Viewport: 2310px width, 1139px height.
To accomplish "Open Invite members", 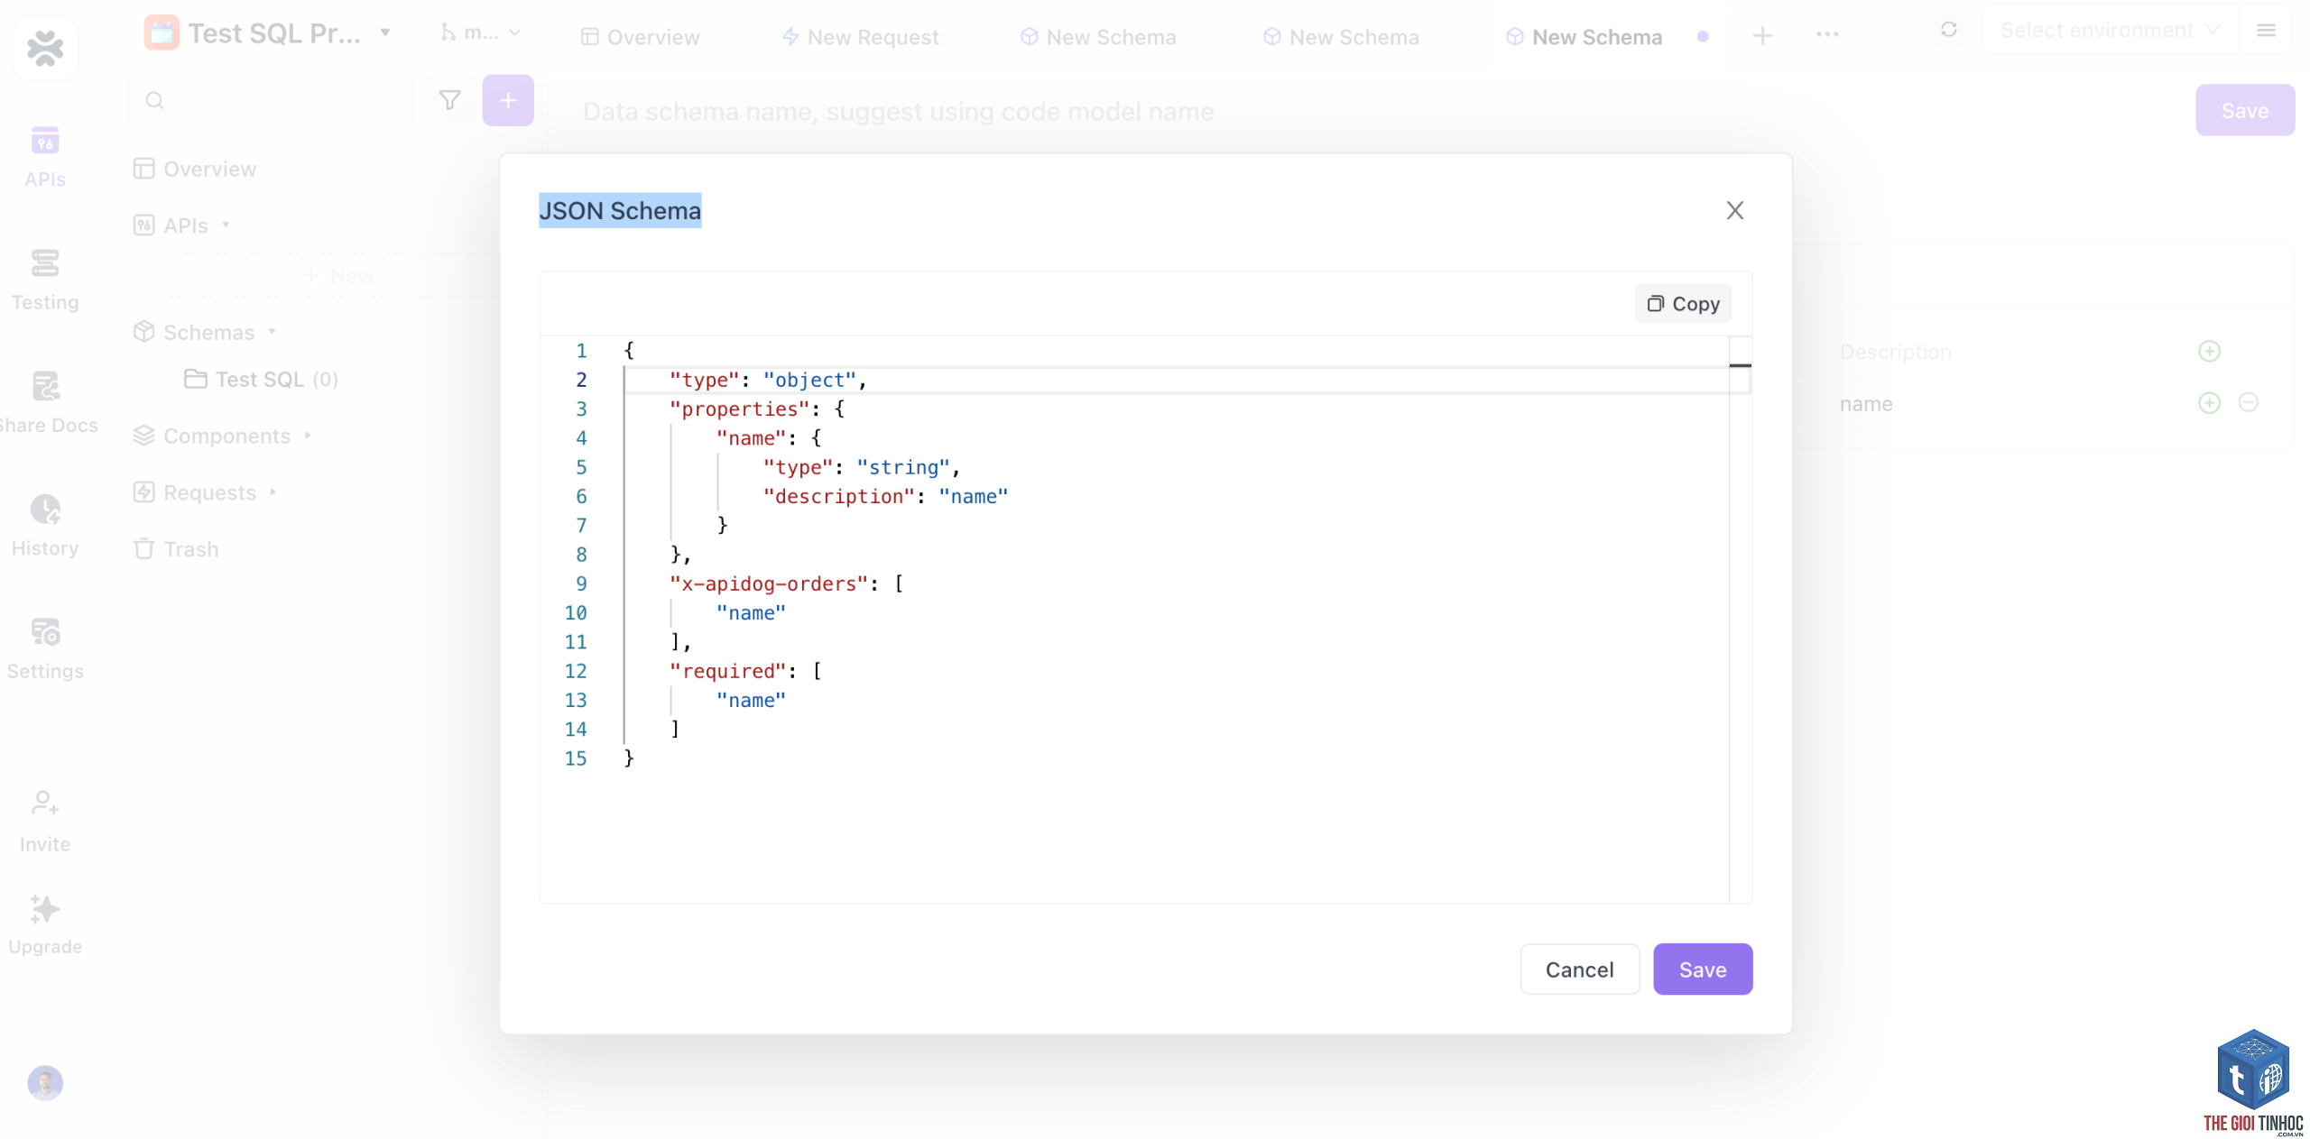I will click(x=45, y=822).
